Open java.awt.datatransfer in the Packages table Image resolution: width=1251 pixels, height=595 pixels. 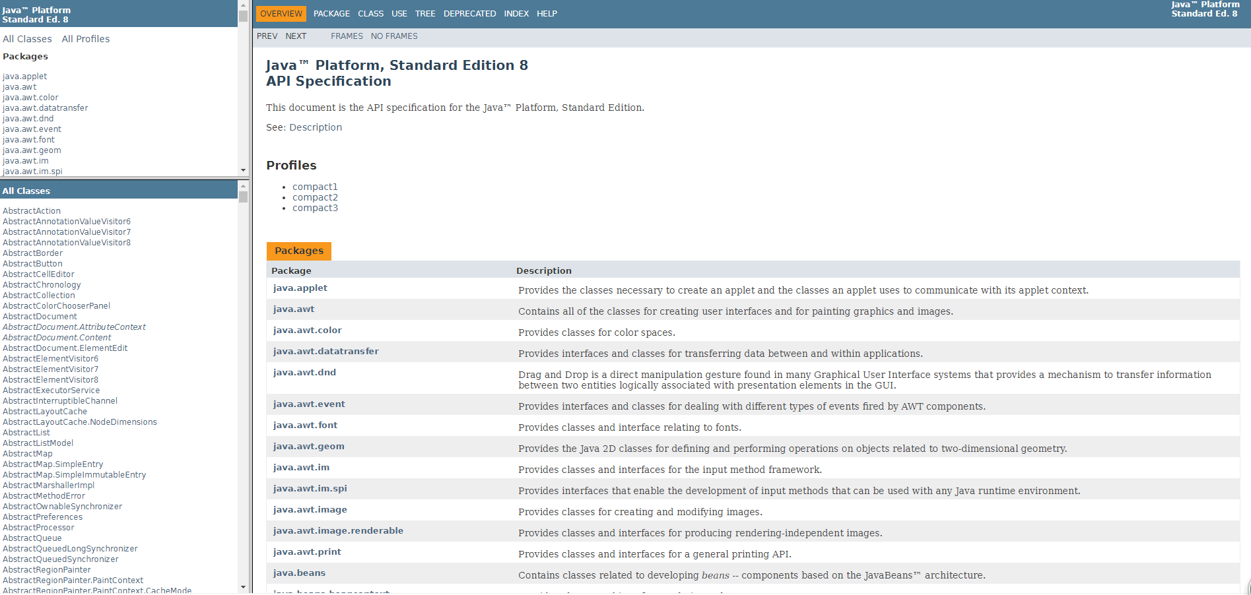(325, 352)
